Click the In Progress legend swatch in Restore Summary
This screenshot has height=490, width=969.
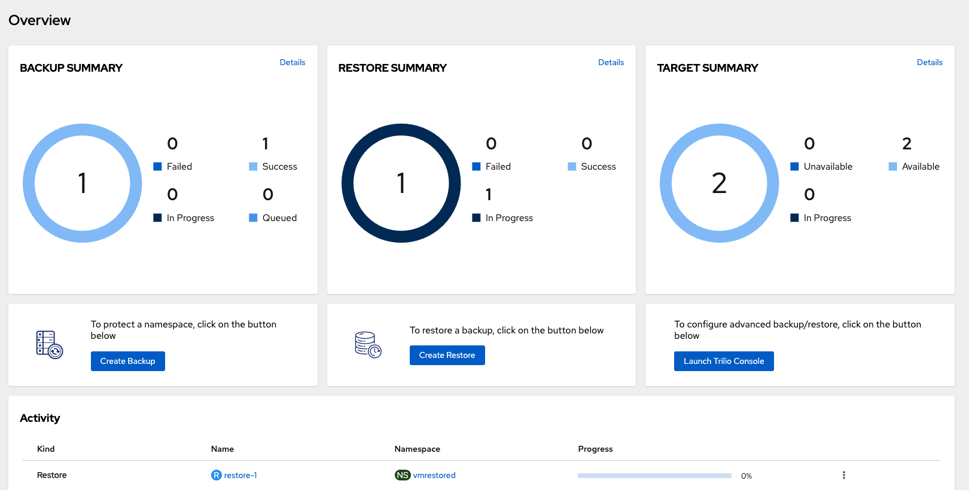point(476,218)
